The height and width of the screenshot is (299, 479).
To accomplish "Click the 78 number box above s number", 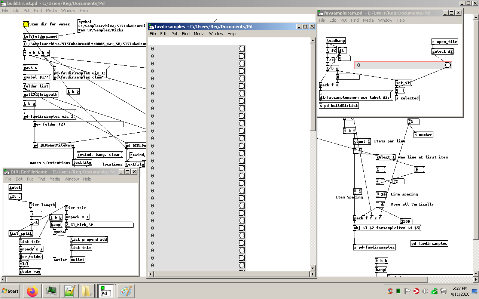I will [x=414, y=121].
